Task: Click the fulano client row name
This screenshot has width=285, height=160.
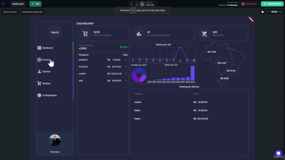Action: (138, 119)
